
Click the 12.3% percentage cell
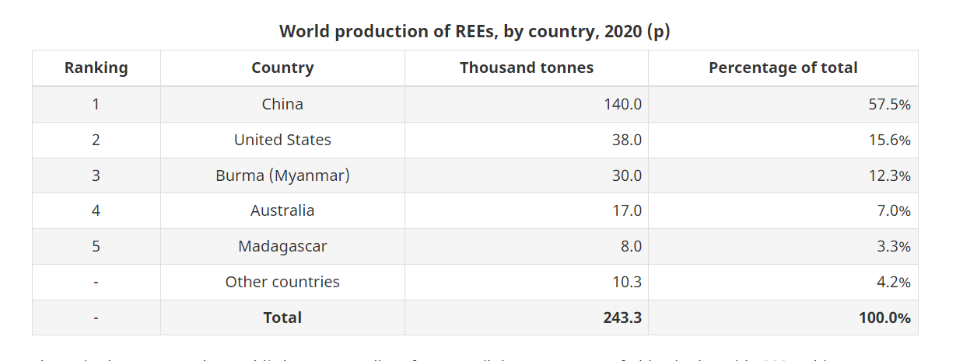(x=889, y=175)
